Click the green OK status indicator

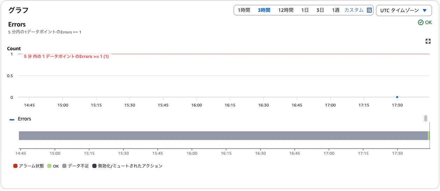425,22
